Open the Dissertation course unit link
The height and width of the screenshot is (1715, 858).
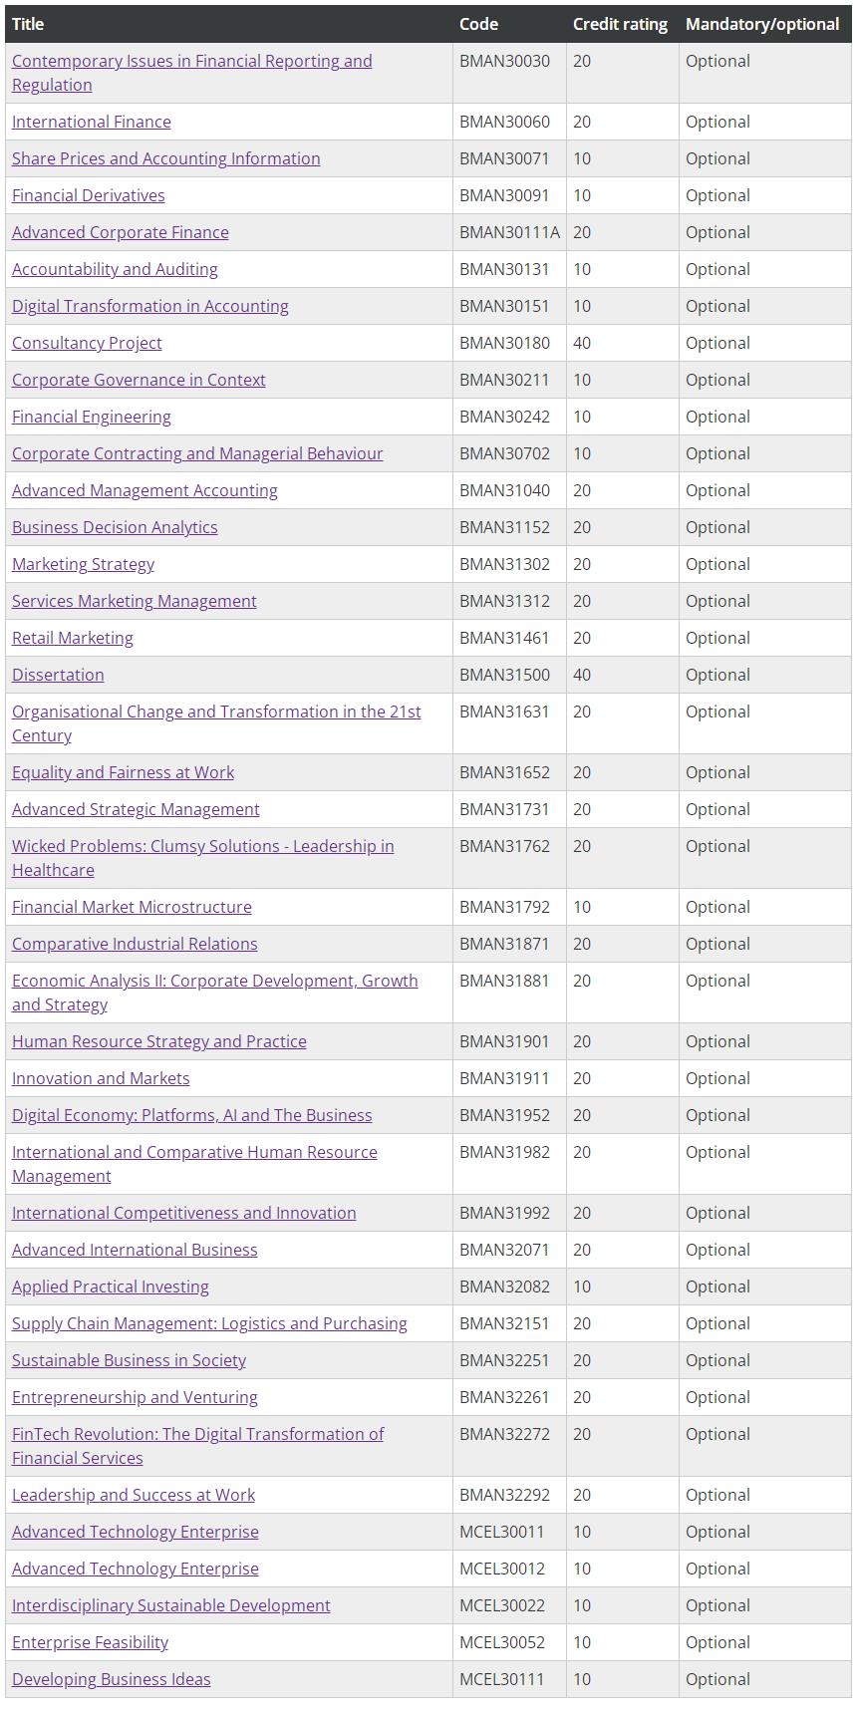pos(58,675)
